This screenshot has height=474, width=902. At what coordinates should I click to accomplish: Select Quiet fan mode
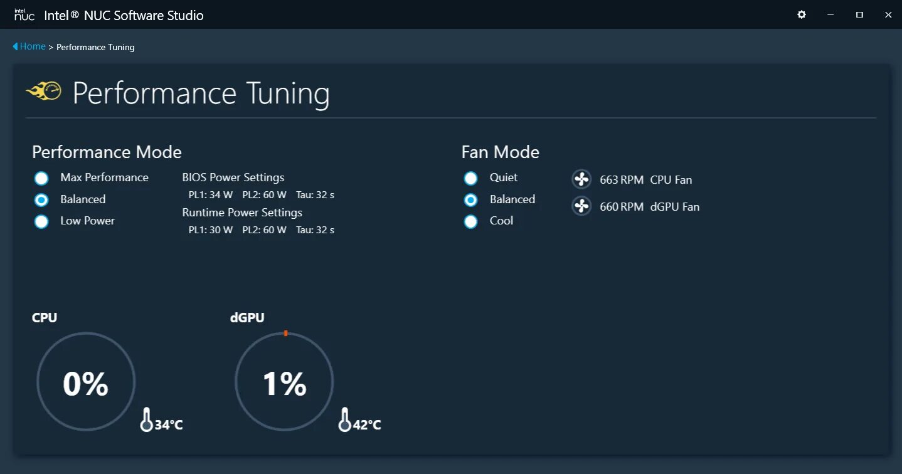[470, 178]
